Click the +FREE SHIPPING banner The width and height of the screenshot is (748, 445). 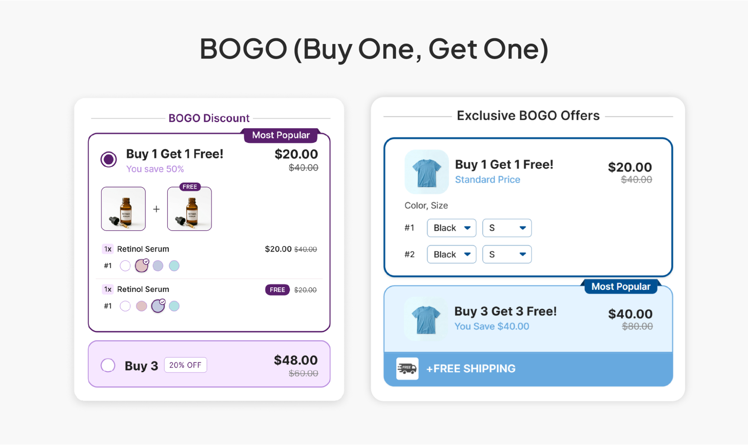point(528,369)
